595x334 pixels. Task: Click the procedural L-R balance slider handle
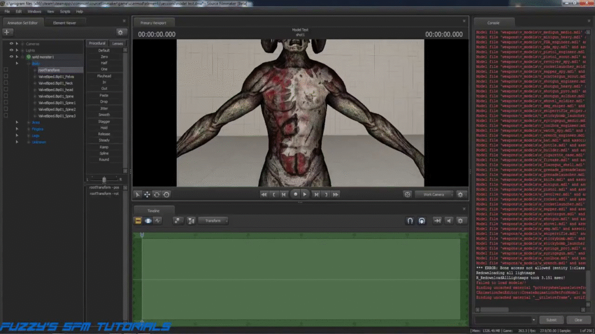pos(104,180)
